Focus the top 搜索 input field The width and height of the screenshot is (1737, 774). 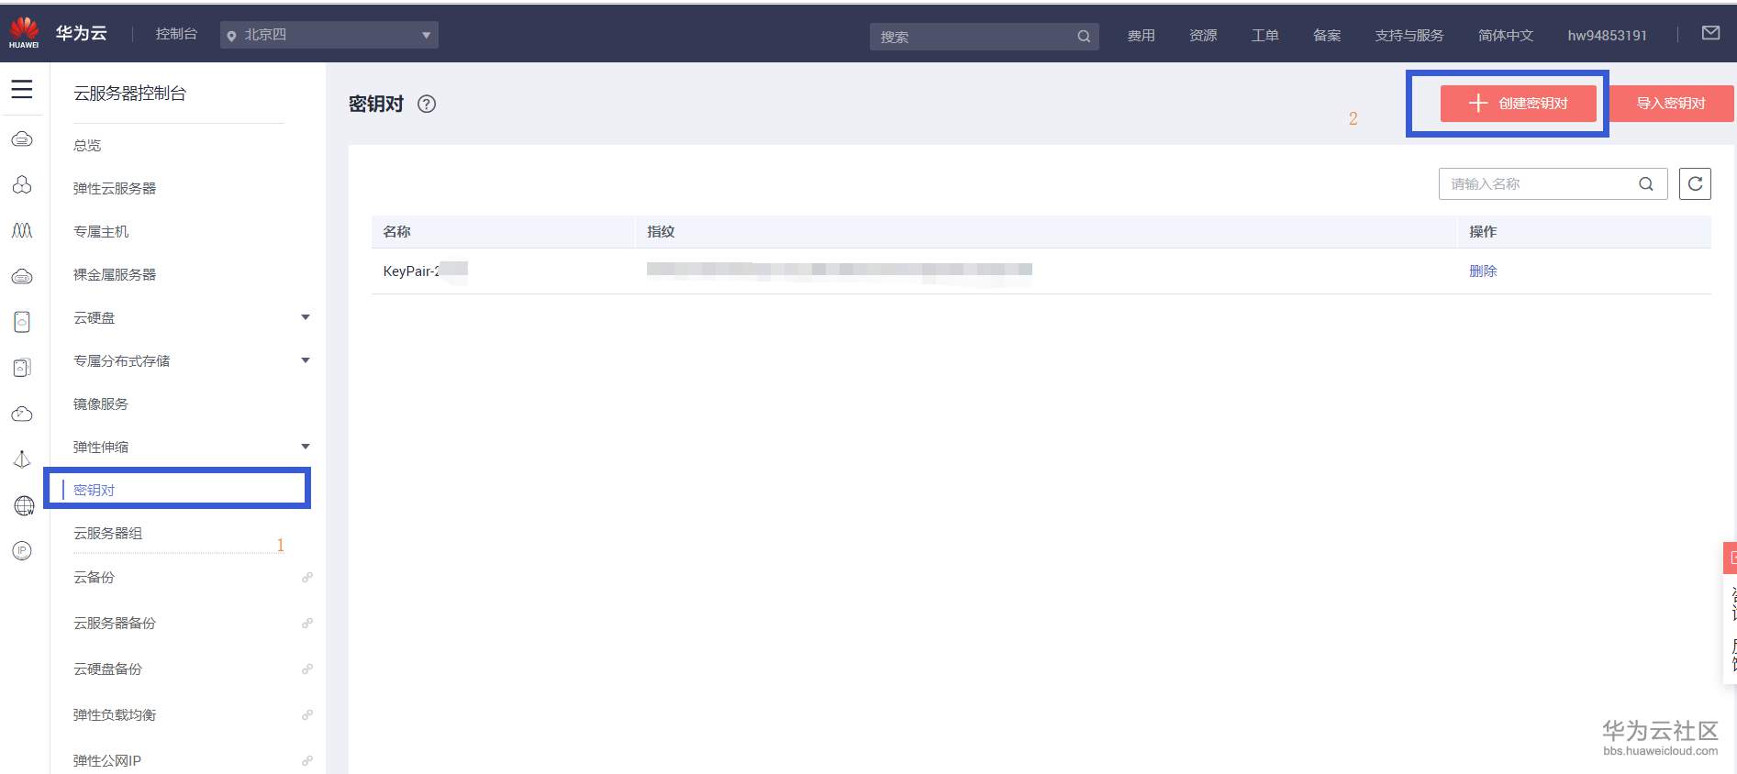click(x=984, y=37)
